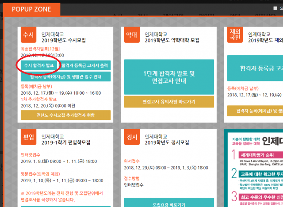
Task: Click the 접수방법 label in 정시 card
Action: 132,179
